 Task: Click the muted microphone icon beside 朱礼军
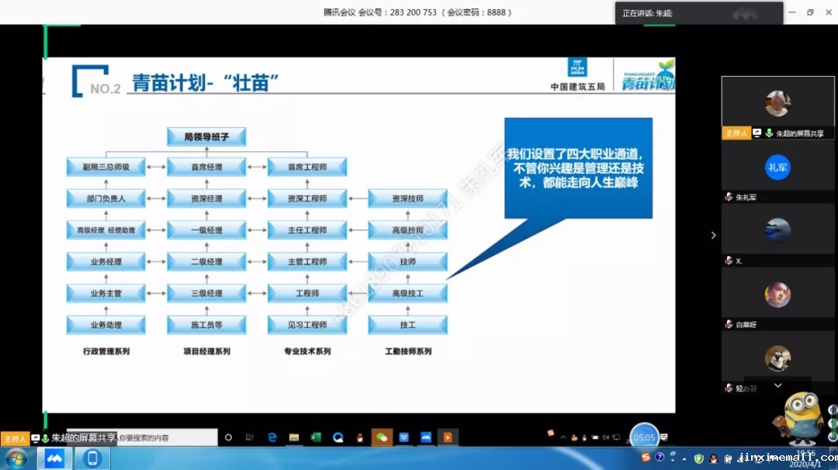(x=729, y=198)
